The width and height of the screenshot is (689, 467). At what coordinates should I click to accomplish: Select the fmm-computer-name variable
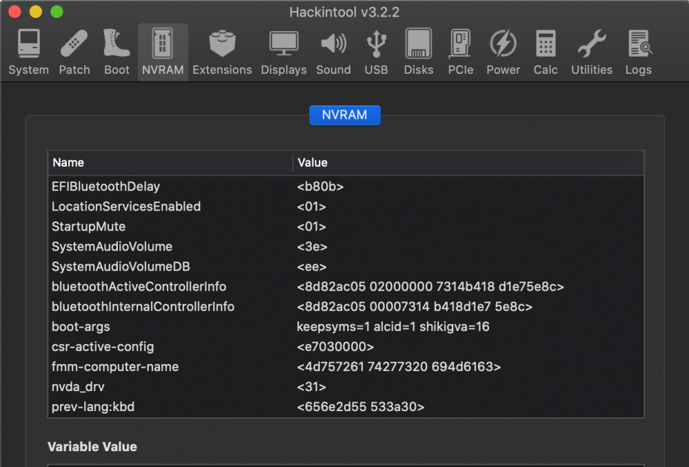tap(346, 367)
